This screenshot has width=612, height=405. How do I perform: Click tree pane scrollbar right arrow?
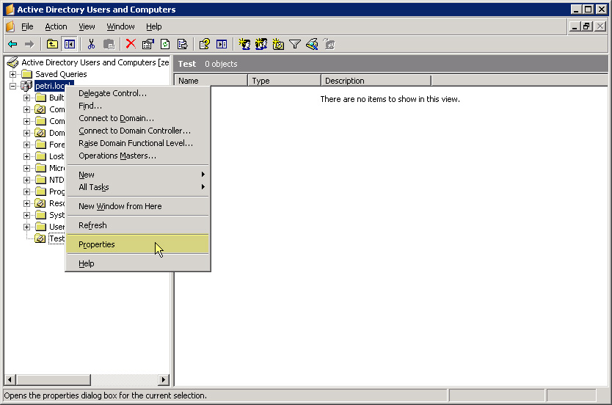[x=164, y=379]
